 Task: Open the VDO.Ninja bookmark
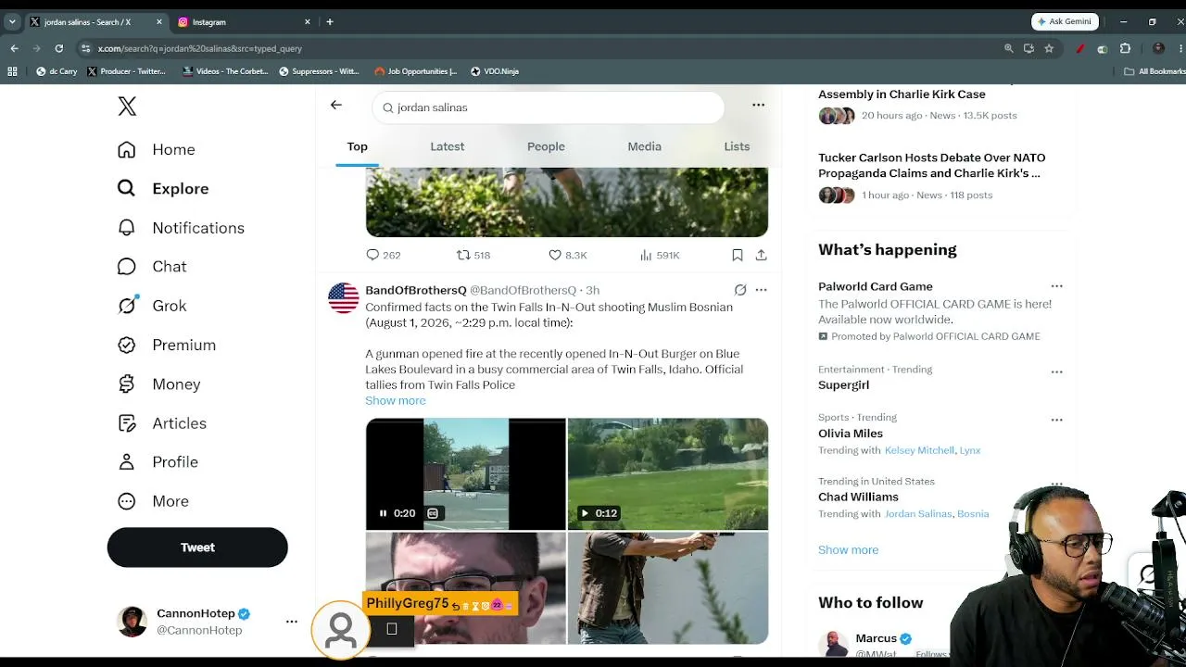[x=494, y=71]
